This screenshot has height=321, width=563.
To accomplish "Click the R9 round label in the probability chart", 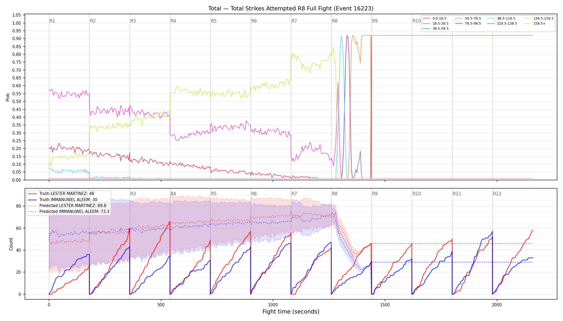I will pos(375,21).
